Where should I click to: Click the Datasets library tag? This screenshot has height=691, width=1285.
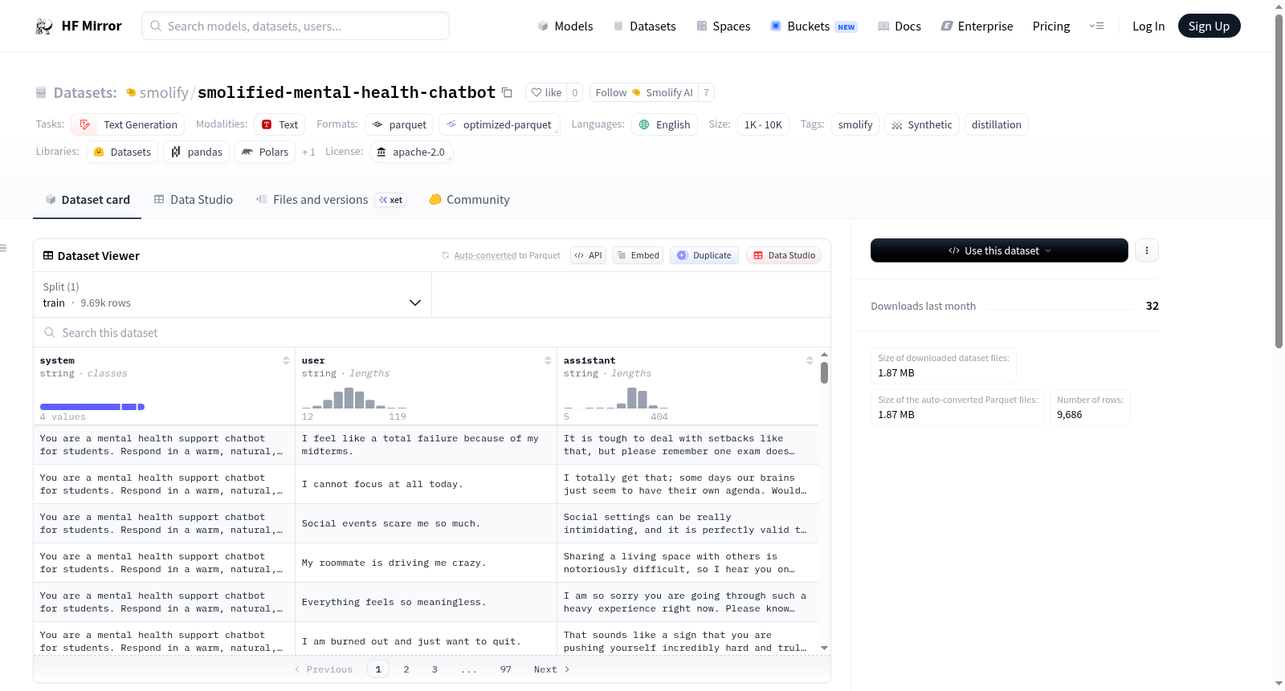point(122,152)
